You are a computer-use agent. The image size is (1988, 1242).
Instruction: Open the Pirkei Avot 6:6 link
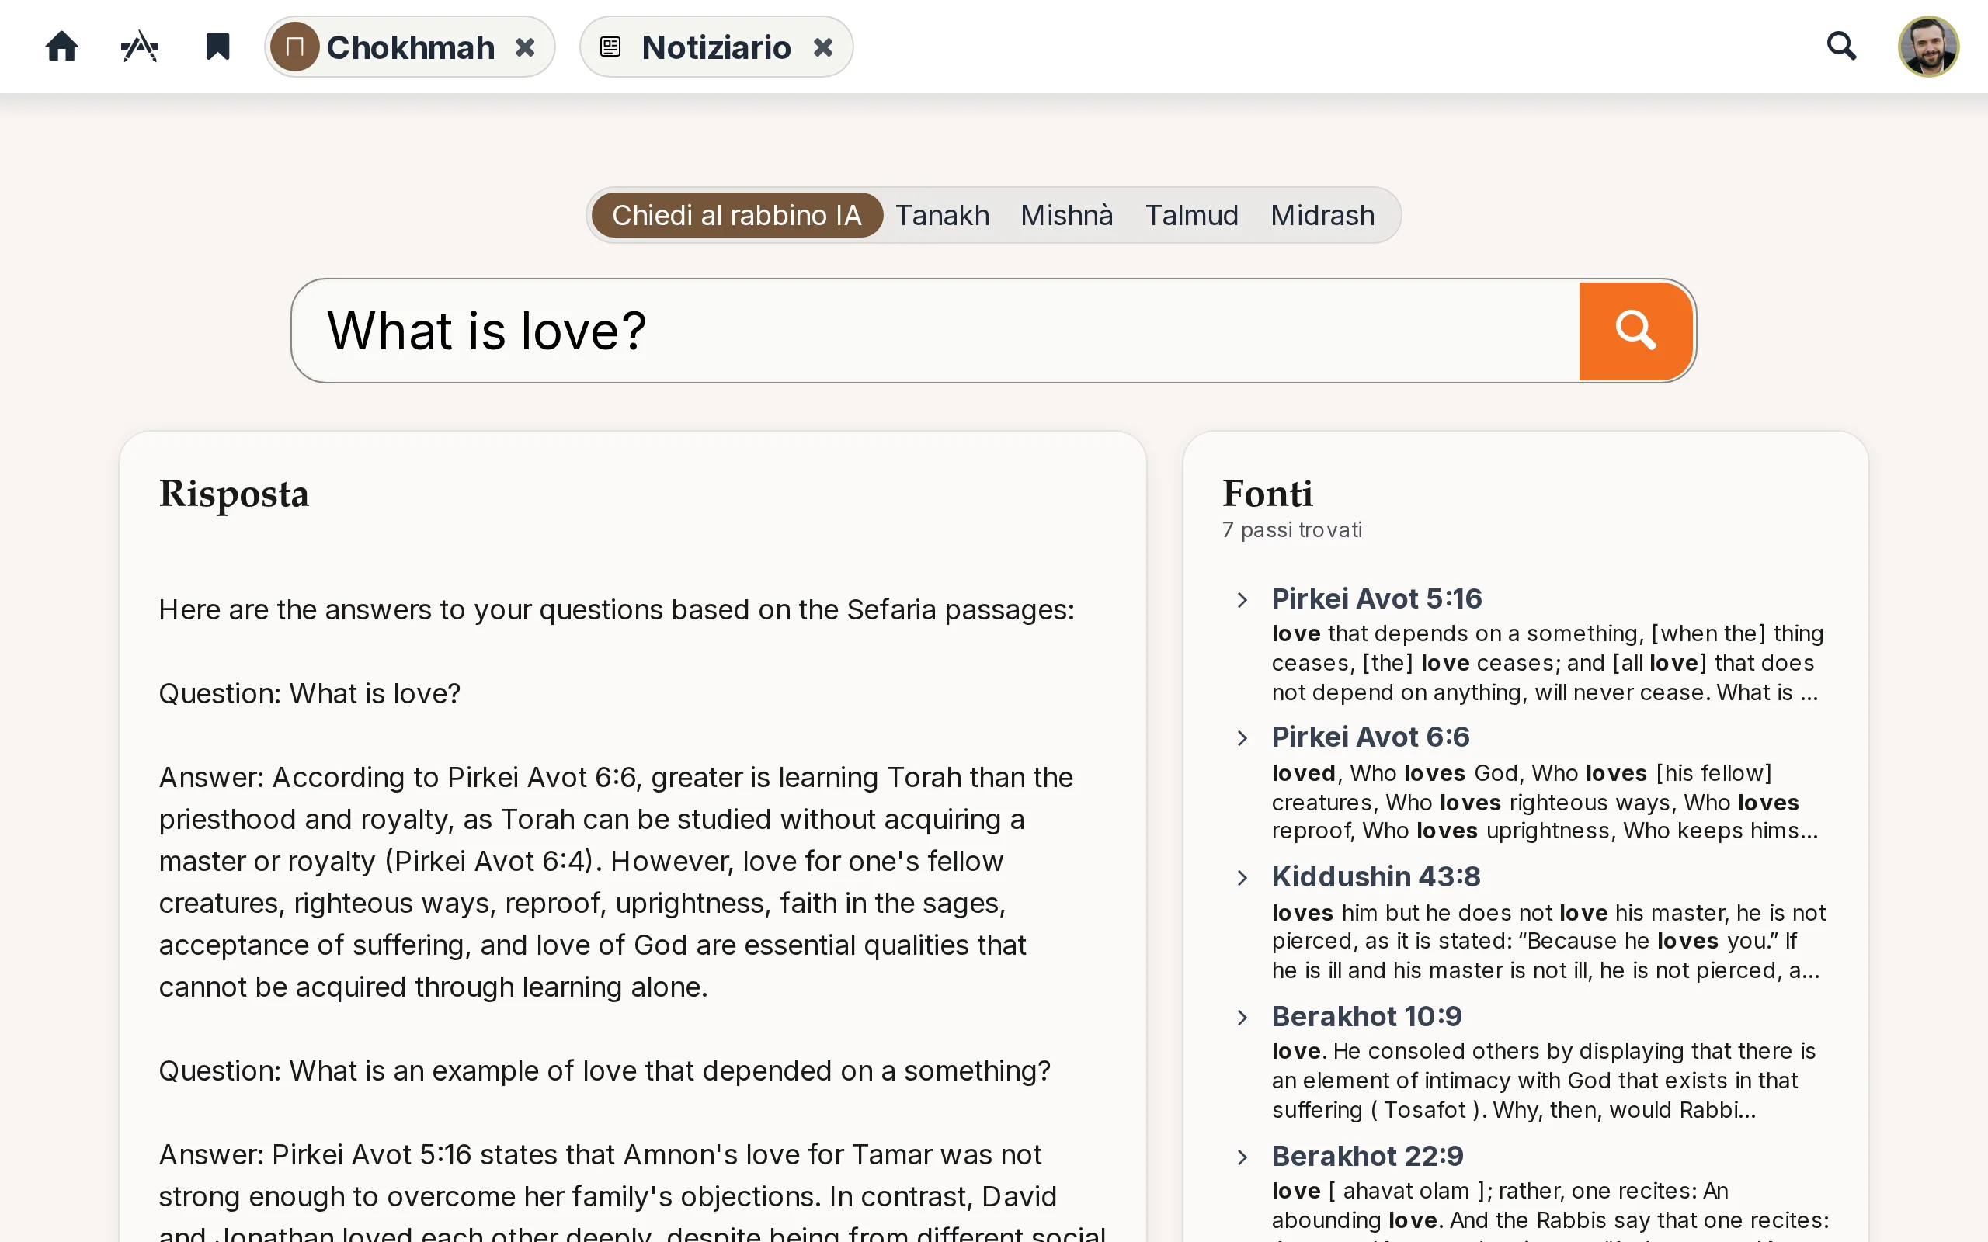[1370, 737]
